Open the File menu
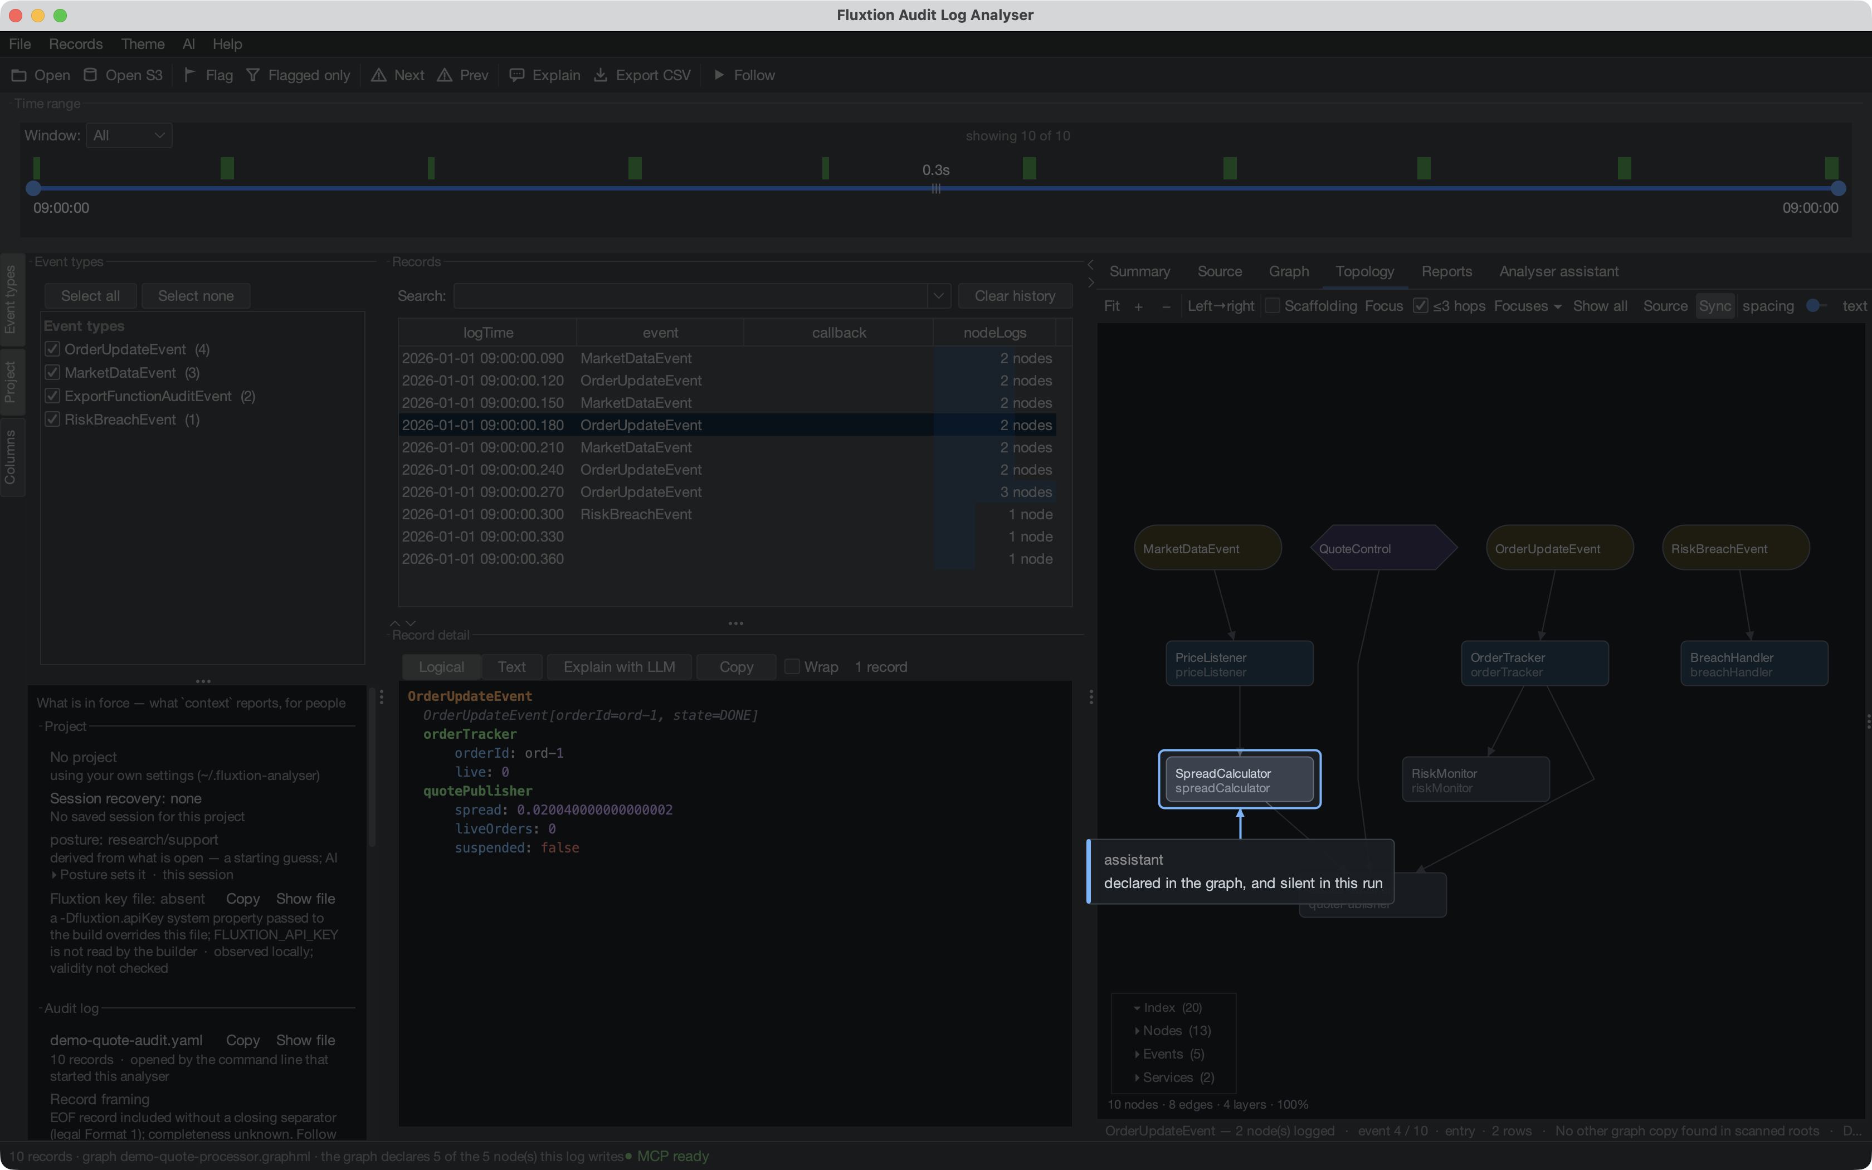Image resolution: width=1872 pixels, height=1170 pixels. (x=20, y=44)
